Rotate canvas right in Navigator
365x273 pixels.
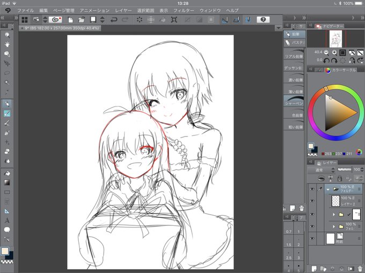pos(334,61)
